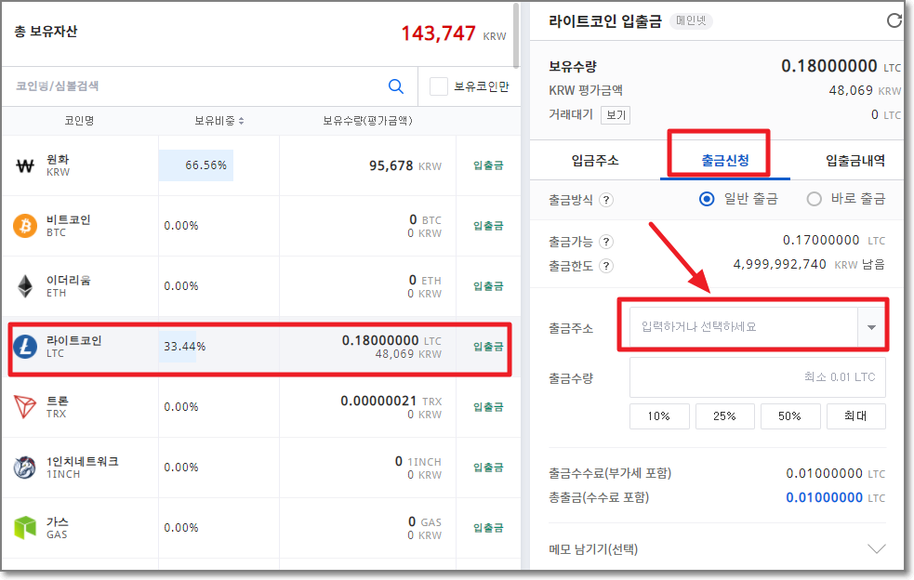Focus the 출금수량 amount input field
Viewport: 914px width, 580px height.
pos(757,377)
